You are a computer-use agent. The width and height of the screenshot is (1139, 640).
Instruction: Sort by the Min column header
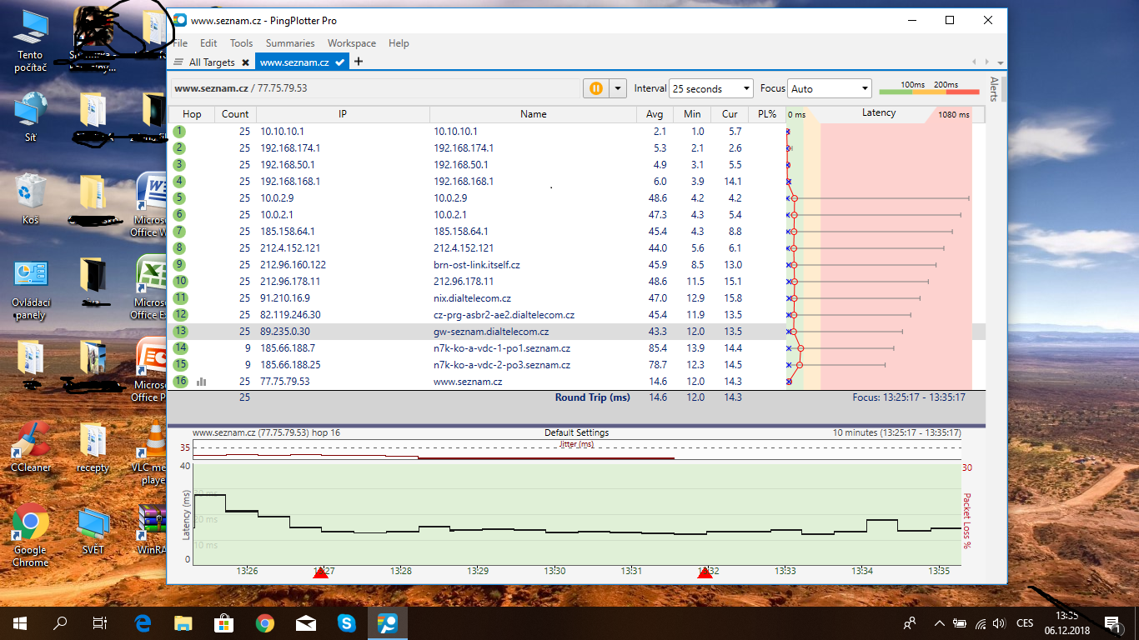pos(692,114)
